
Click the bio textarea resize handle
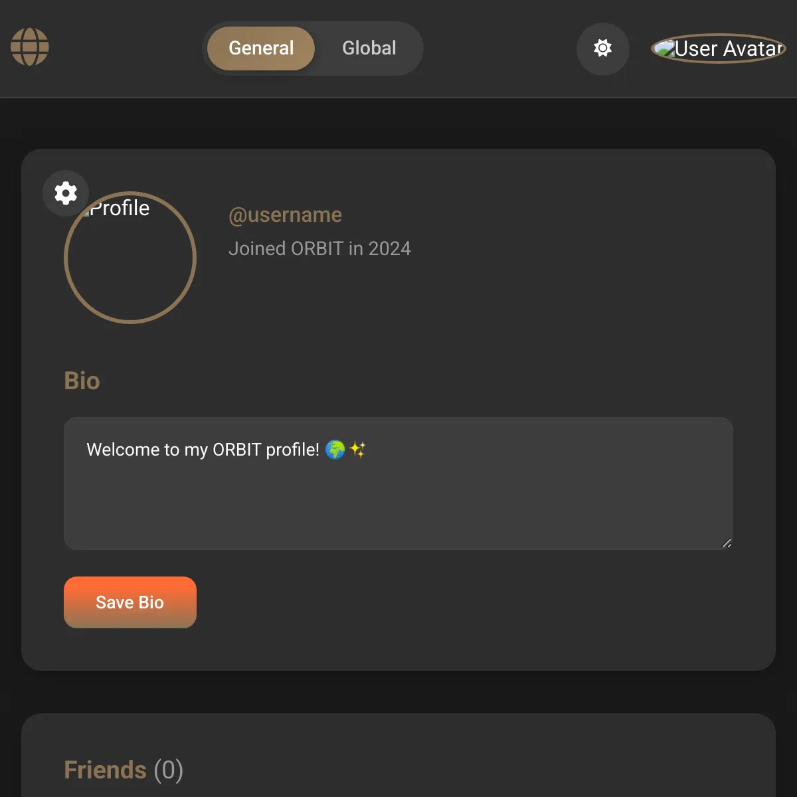pos(727,543)
